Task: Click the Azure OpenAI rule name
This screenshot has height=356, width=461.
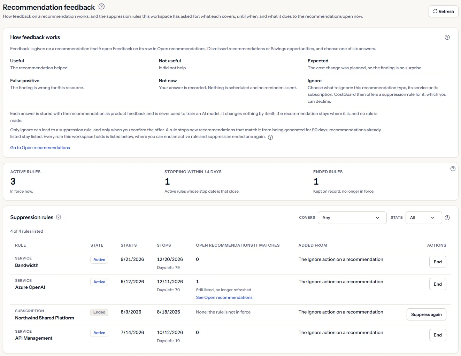Action: tap(30, 287)
